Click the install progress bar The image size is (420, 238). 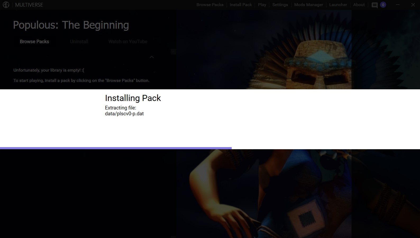point(210,148)
